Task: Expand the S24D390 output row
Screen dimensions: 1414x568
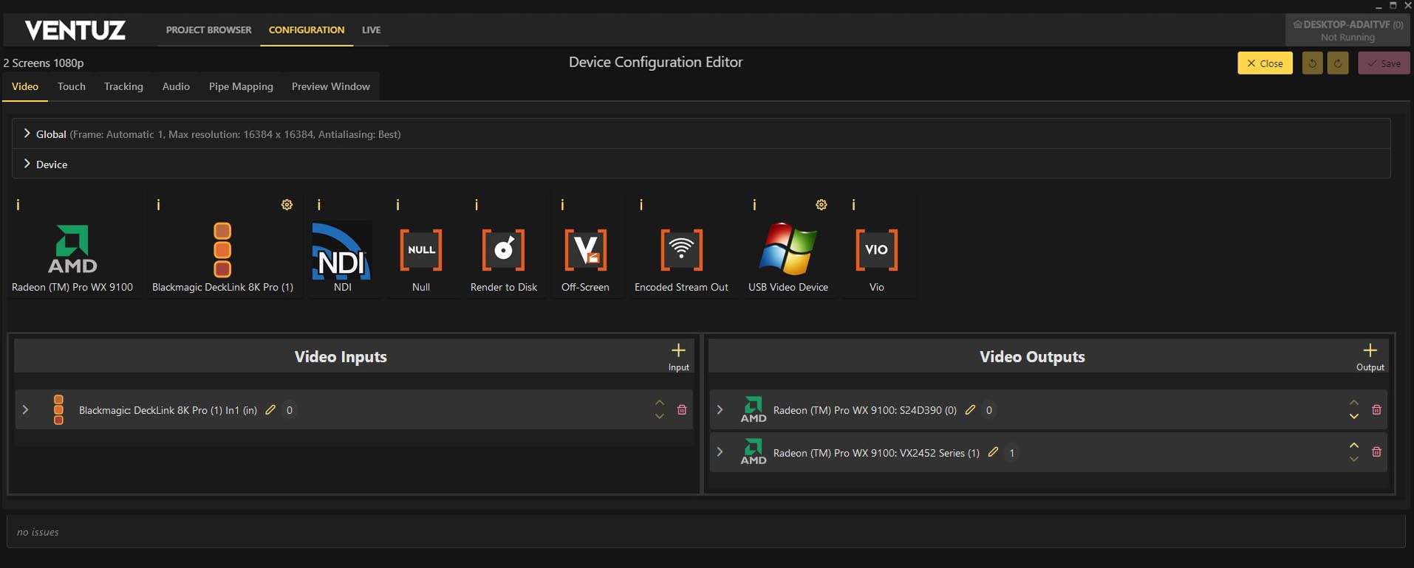Action: point(720,409)
